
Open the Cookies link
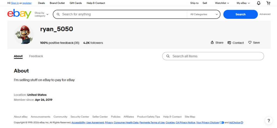coord(170,123)
